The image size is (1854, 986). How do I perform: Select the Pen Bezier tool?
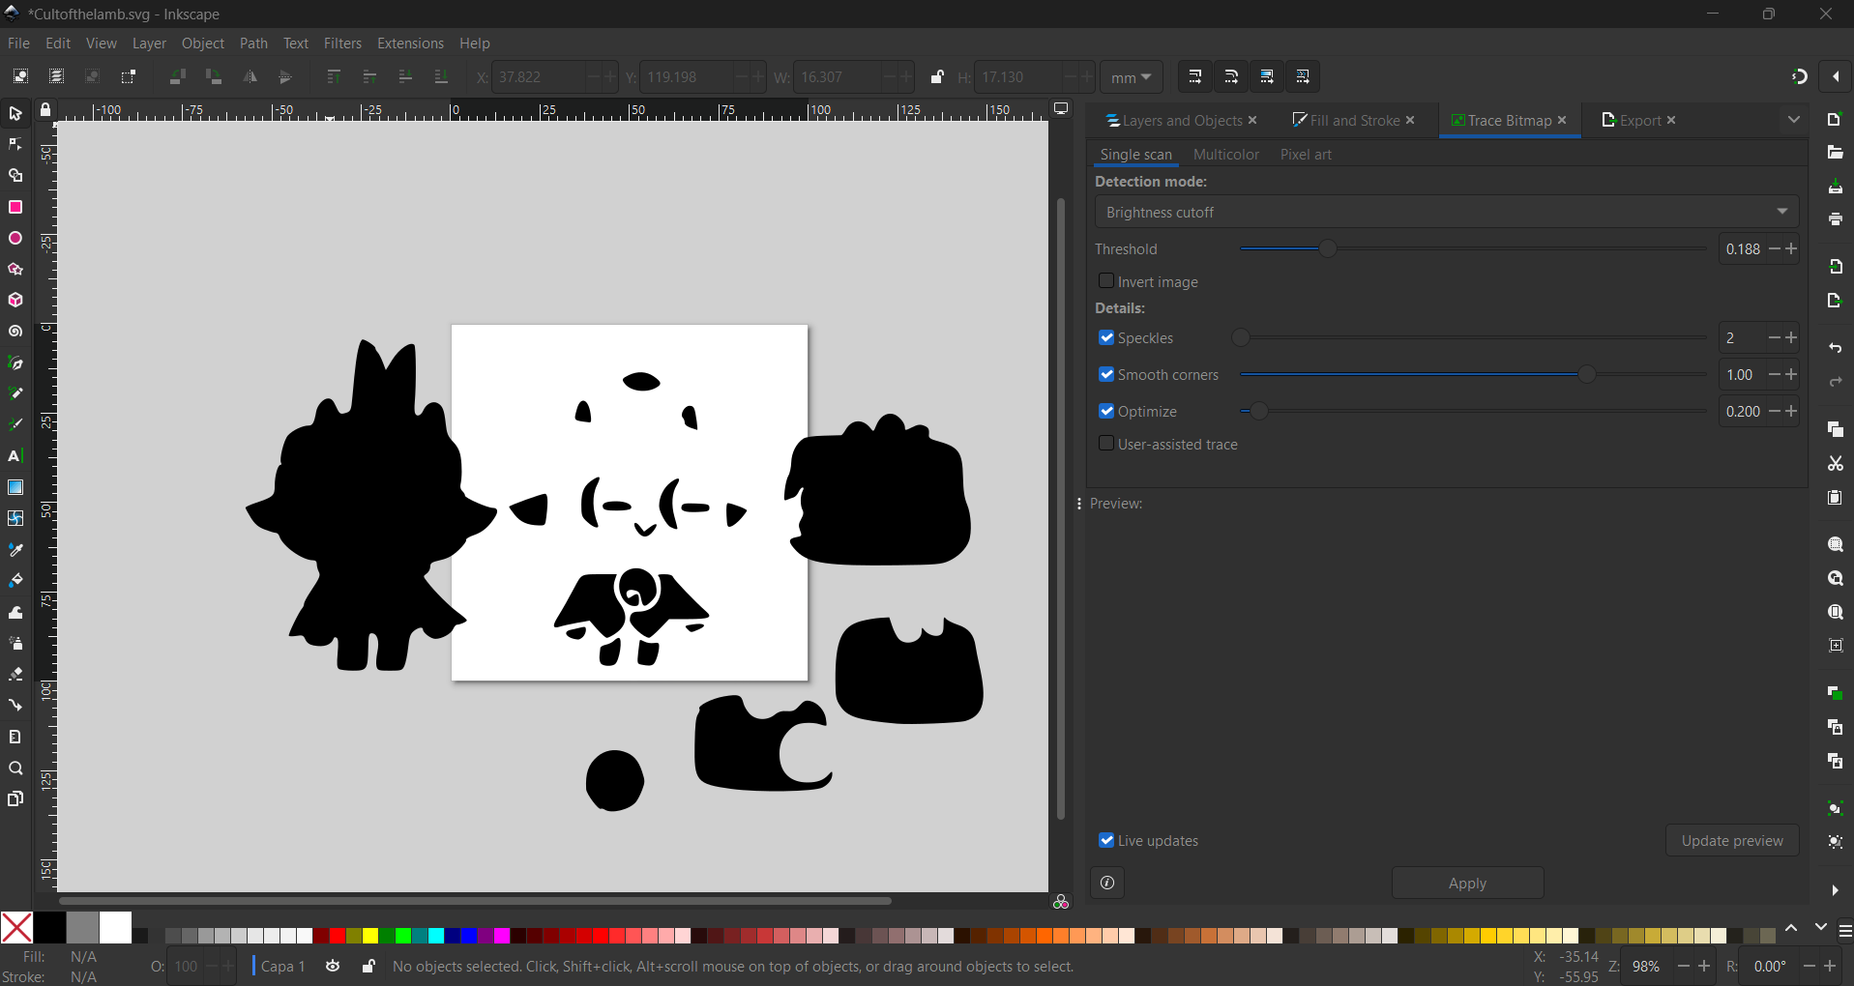coord(15,362)
